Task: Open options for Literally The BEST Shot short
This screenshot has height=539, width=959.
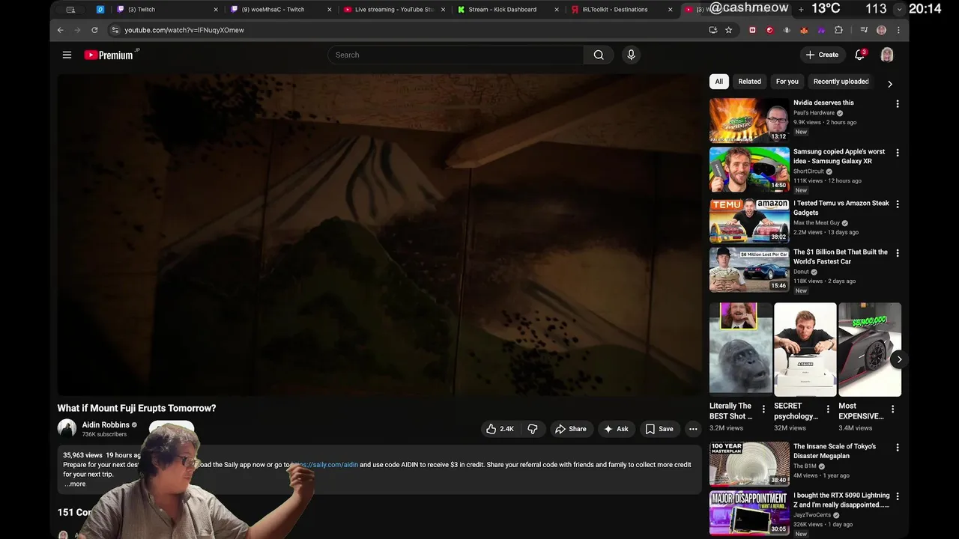Action: tap(763, 409)
